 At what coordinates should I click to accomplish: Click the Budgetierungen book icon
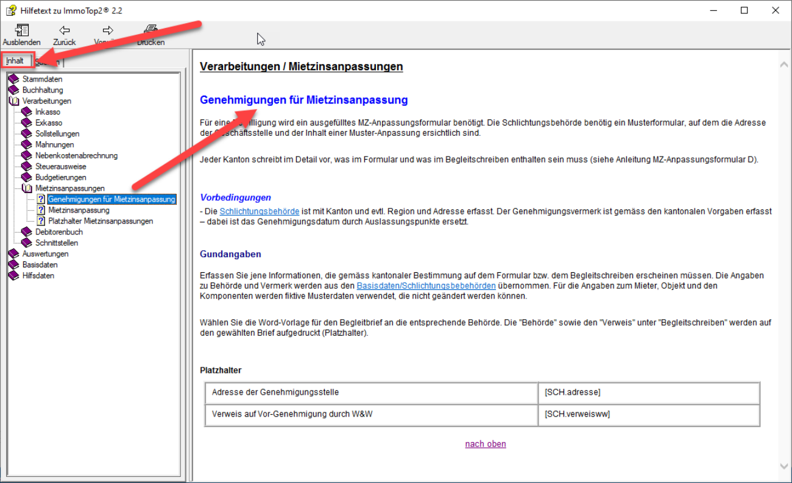point(27,178)
